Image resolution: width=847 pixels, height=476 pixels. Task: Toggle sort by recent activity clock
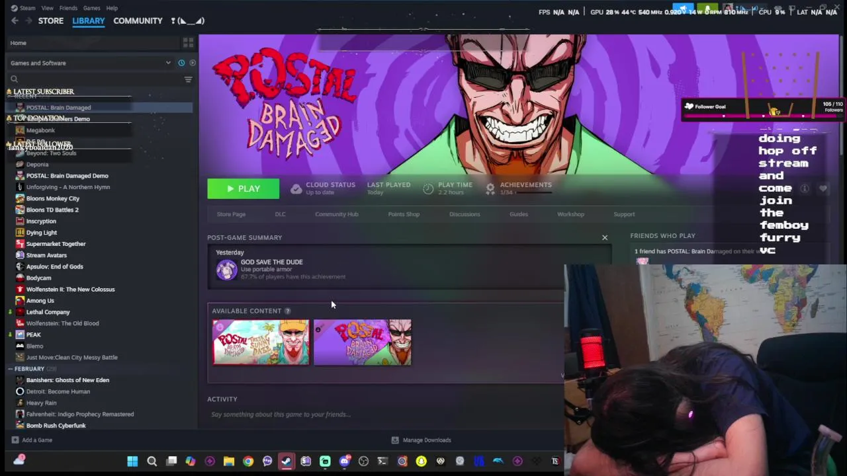(x=181, y=63)
